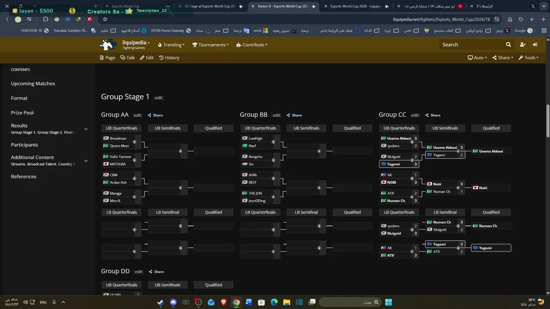Click the bookmark star icon in the address bar
The height and width of the screenshot is (309, 550).
pos(105,19)
